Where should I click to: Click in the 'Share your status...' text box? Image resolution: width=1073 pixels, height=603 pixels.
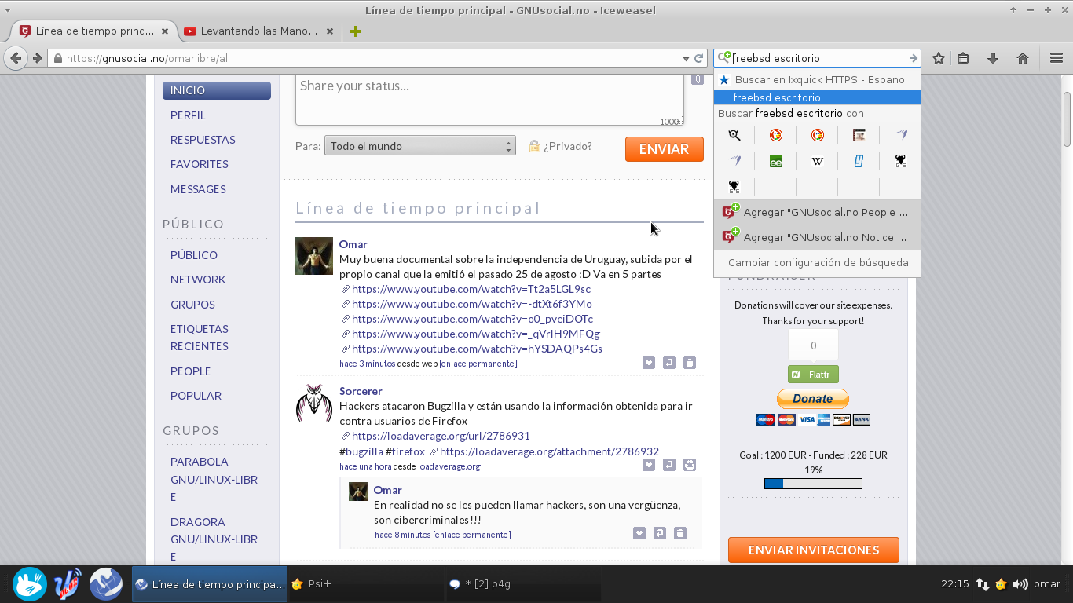(x=489, y=100)
